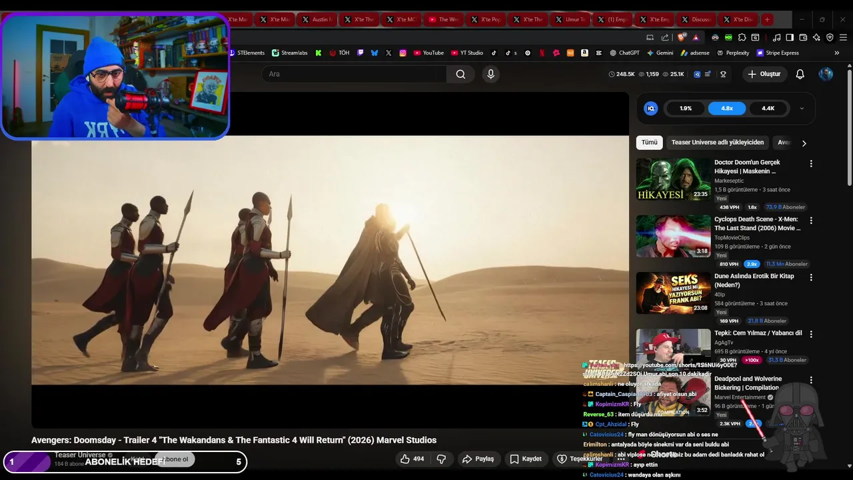Open YouTube notifications bell
The width and height of the screenshot is (853, 480).
(x=800, y=74)
